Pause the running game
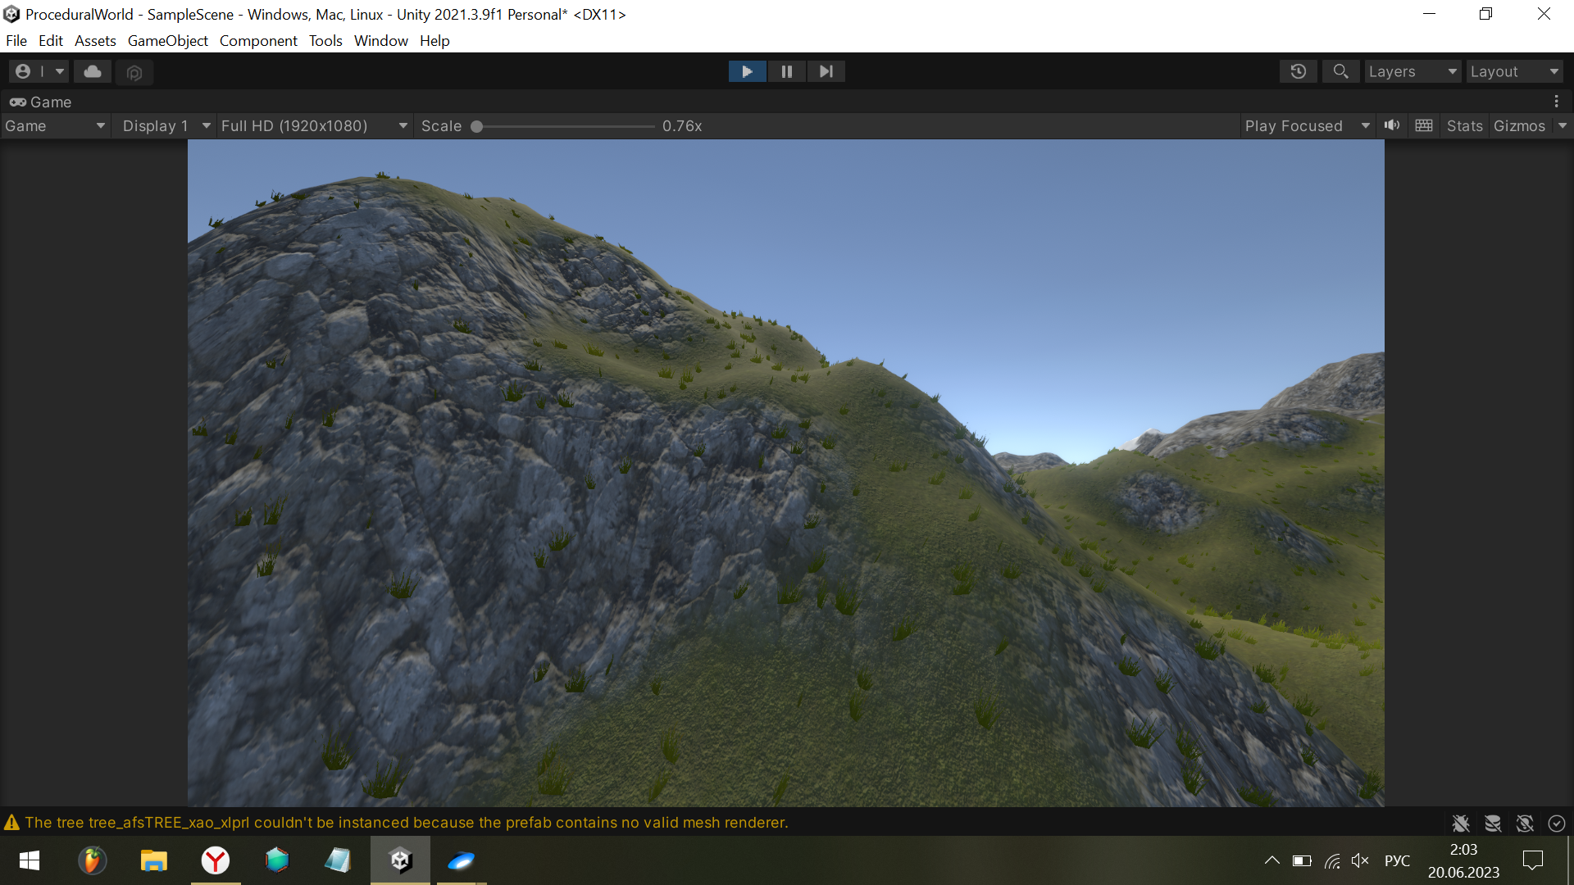Viewport: 1574px width, 885px height. [x=786, y=72]
